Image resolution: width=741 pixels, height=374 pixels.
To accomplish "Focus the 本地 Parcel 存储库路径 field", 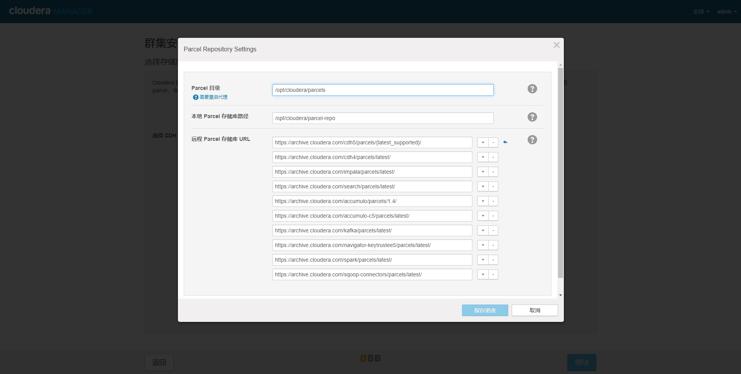I will click(383, 118).
